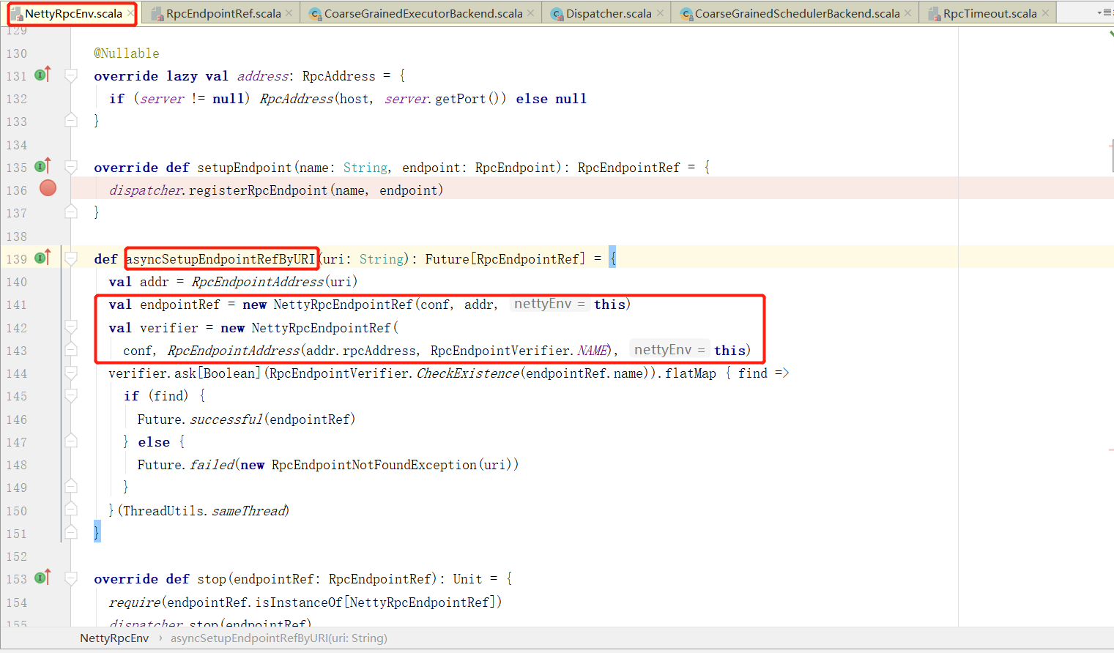The width and height of the screenshot is (1114, 653).
Task: Click the override gutter icon on line 139
Action: pos(42,258)
